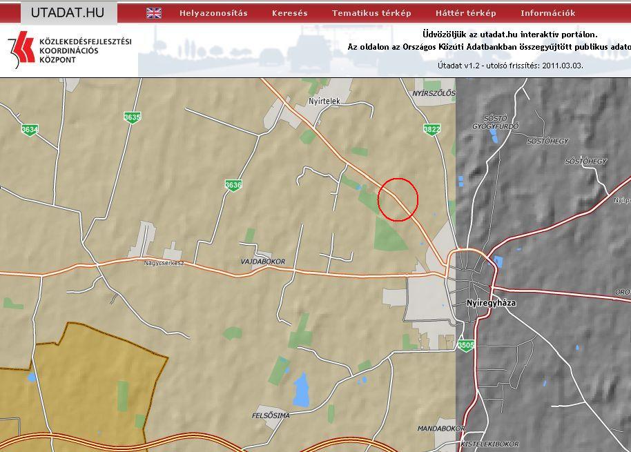Open the Keresés menu
Image resolution: width=631 pixels, height=452 pixels.
(x=289, y=13)
